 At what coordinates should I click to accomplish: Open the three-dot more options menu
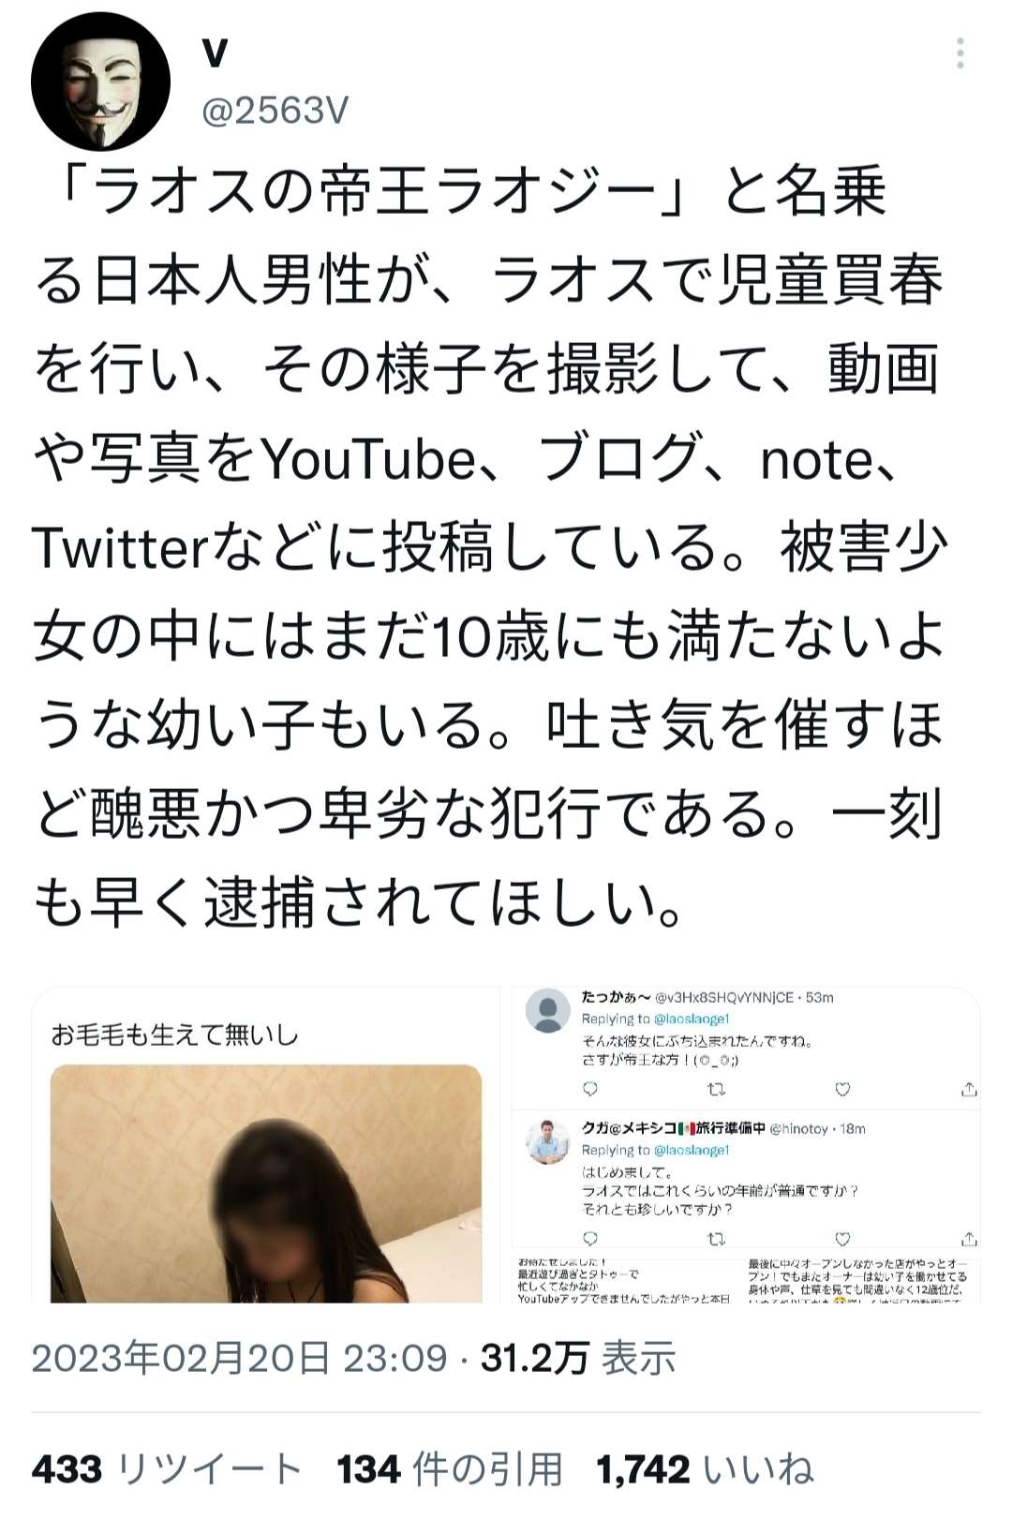click(960, 54)
